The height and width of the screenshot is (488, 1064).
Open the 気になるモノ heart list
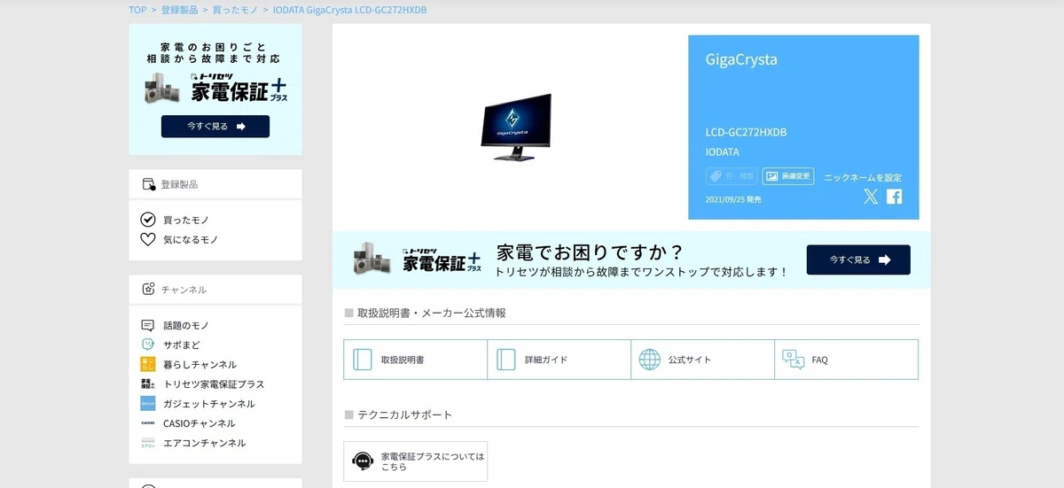click(179, 239)
